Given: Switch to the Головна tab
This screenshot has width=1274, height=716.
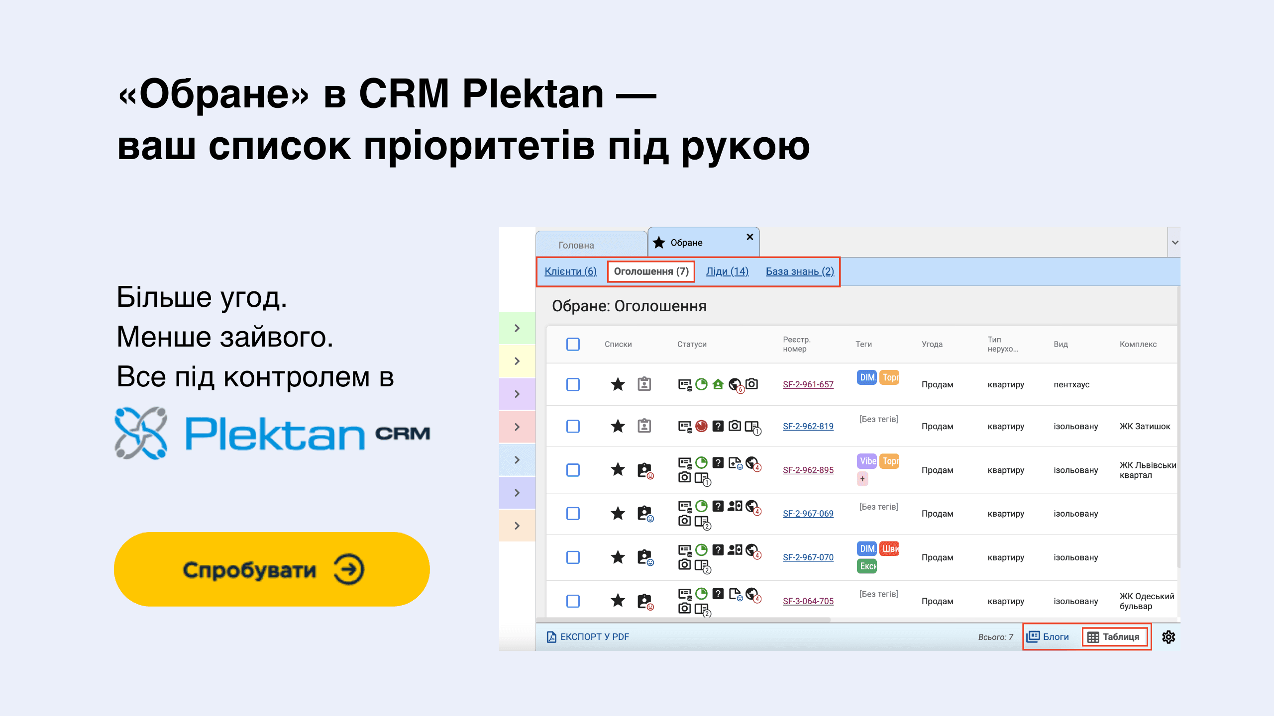Looking at the screenshot, I should click(x=576, y=245).
